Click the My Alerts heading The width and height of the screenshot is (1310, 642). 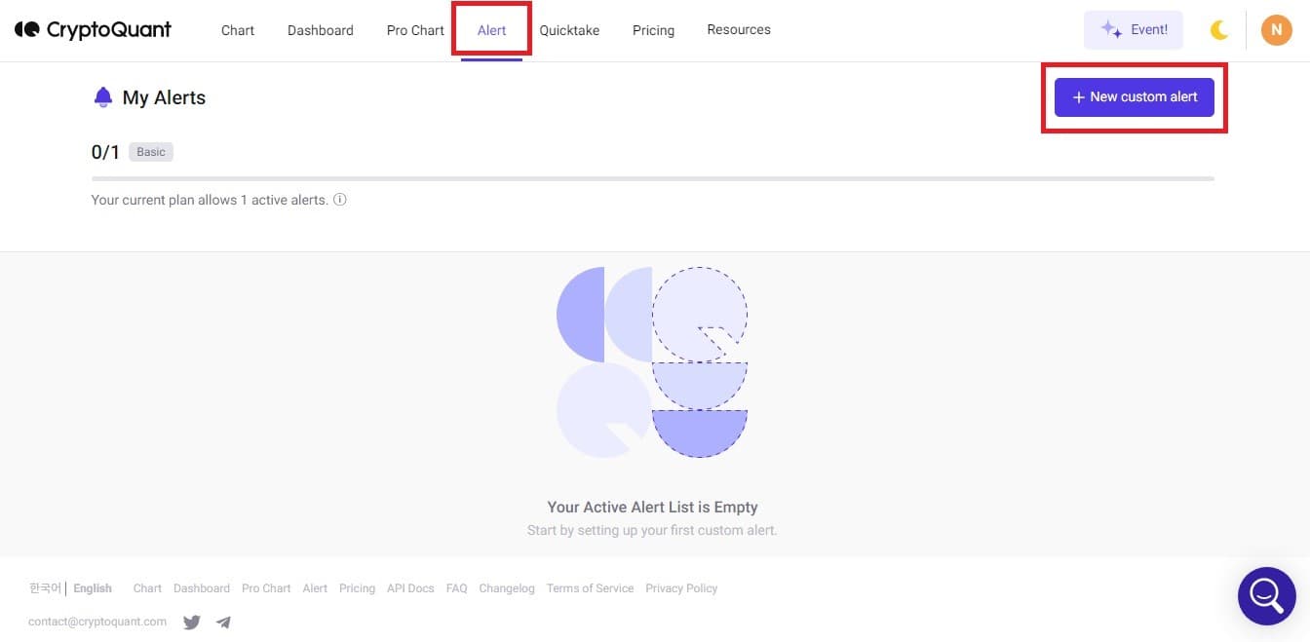164,97
